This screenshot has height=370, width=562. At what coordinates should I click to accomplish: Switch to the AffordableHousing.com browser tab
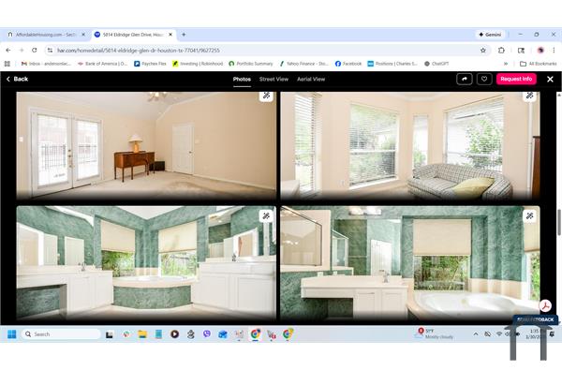tap(46, 35)
